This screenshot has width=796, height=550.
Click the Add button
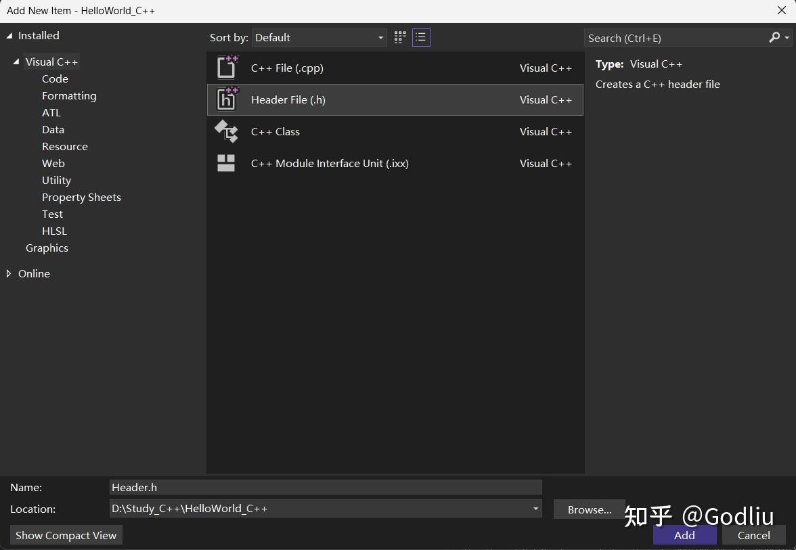point(684,535)
